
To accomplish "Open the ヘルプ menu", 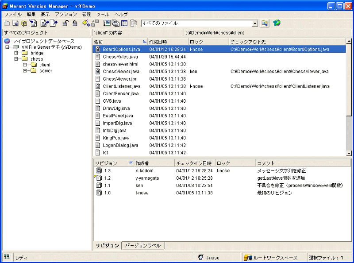I will coord(121,15).
